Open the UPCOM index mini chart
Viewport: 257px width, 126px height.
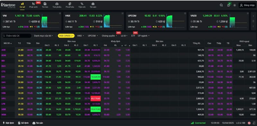coord(175,21)
